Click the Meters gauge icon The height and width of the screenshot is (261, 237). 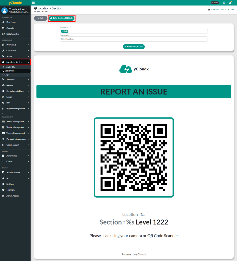(x=3, y=85)
